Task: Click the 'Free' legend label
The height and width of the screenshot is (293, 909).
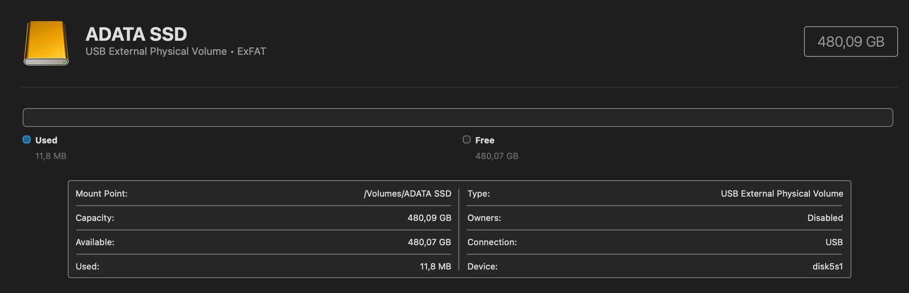Action: coord(485,140)
